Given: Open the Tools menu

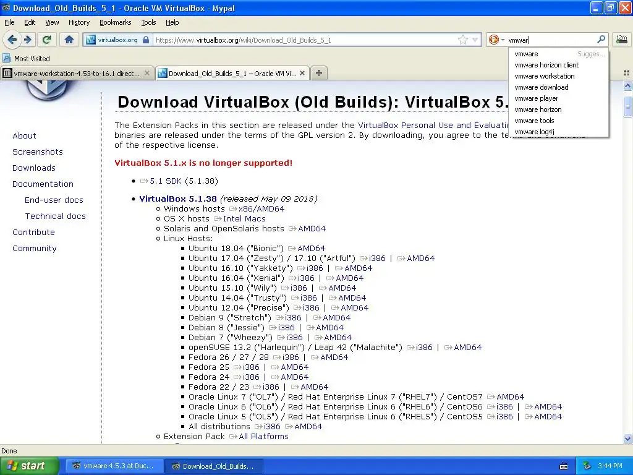Looking at the screenshot, I should point(148,22).
